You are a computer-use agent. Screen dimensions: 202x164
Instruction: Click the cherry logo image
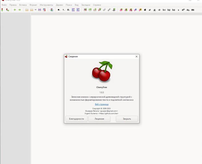(x=102, y=71)
